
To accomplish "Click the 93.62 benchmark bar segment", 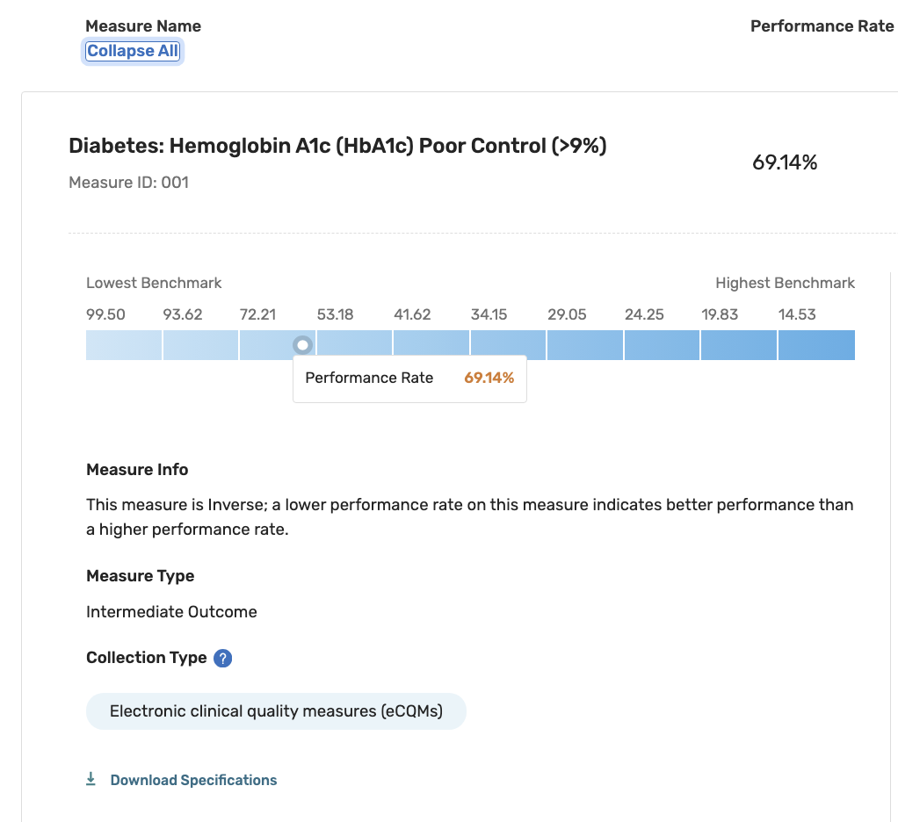I will 200,345.
